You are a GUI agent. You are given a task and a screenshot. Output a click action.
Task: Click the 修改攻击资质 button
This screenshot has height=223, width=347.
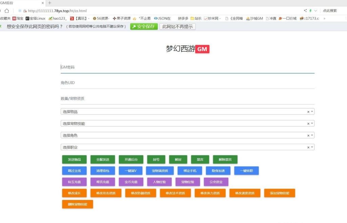point(106,193)
